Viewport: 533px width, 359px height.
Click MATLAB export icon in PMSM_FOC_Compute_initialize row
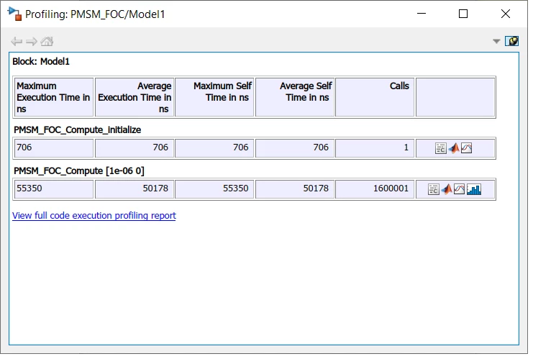click(454, 148)
